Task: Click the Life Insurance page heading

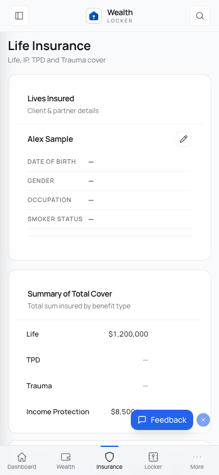Action: [x=49, y=46]
